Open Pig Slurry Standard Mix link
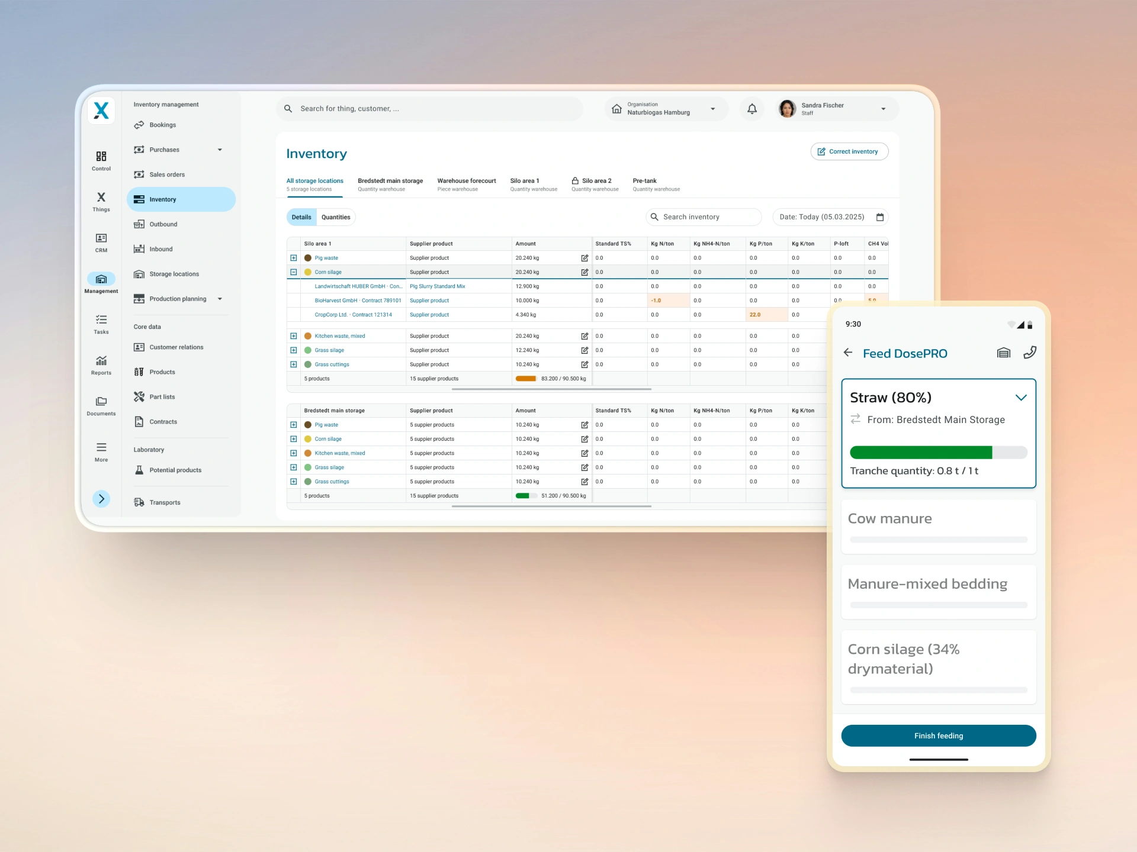The width and height of the screenshot is (1137, 852). tap(437, 286)
